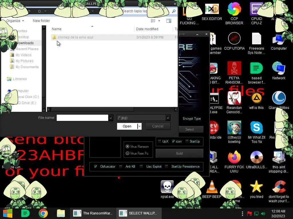
Task: Click the Windows Start button
Action: [x=8, y=213]
